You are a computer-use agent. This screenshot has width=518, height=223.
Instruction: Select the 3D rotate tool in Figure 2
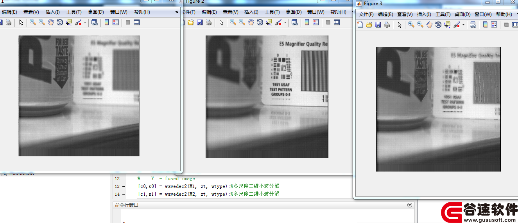pos(260,23)
